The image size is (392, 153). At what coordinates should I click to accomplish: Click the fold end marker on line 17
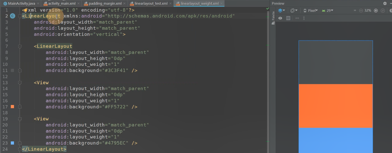coord(20,107)
